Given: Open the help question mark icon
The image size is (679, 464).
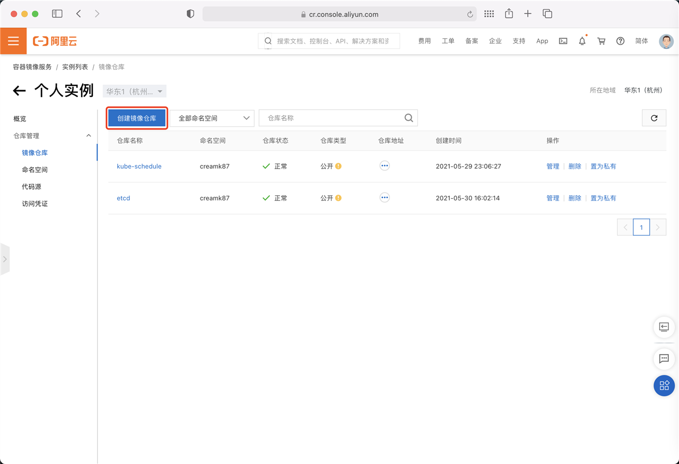Looking at the screenshot, I should pos(620,41).
